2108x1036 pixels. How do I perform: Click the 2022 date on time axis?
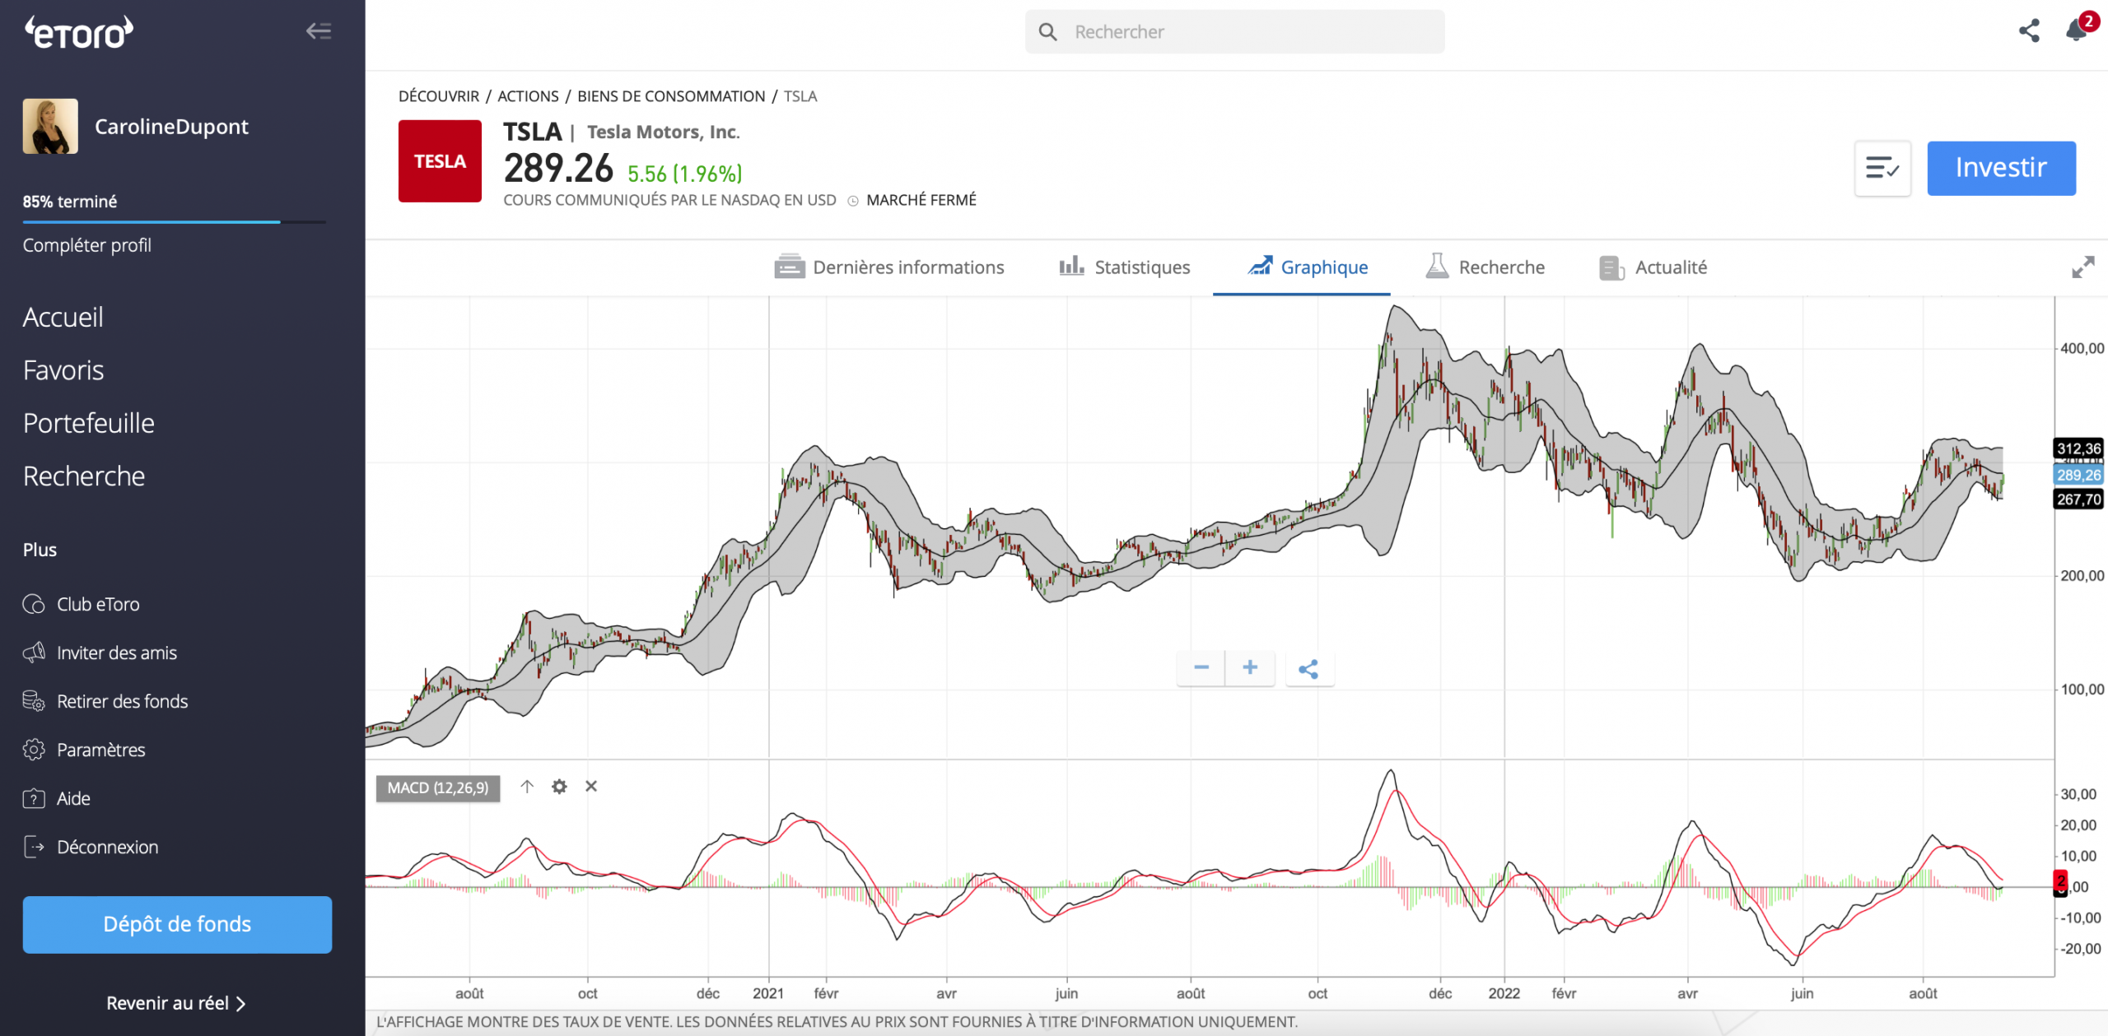click(x=1504, y=993)
